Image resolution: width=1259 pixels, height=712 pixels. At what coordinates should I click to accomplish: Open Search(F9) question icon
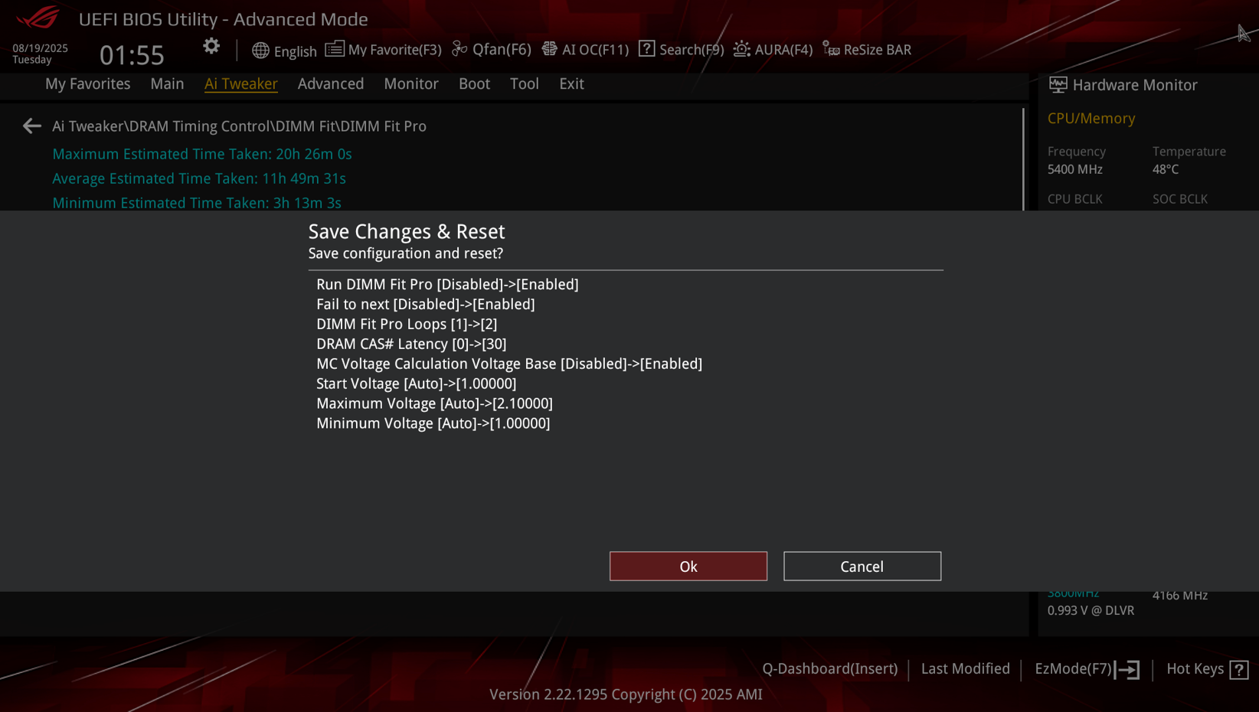tap(647, 49)
